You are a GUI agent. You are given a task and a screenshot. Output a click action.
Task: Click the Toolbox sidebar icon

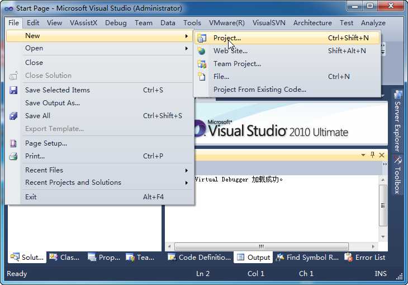pos(397,160)
